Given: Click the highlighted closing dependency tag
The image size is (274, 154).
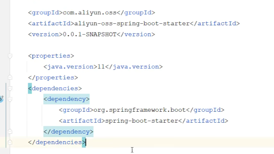Looking at the screenshot, I should coord(68,132).
